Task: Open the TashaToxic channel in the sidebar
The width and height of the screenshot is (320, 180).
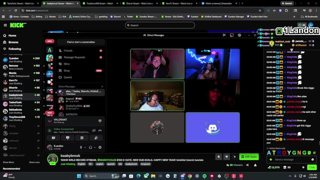Action: (21, 104)
